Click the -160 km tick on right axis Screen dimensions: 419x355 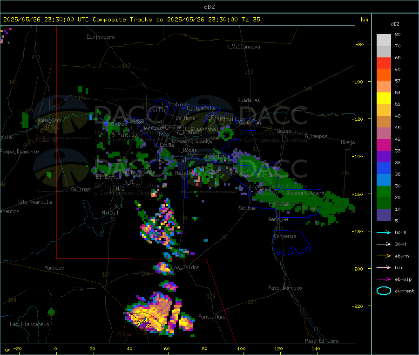(x=358, y=194)
